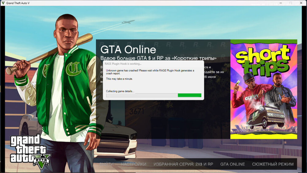Image resolution: width=307 pixels, height=173 pixels.
Task: Click the Grand Theft Auto V window icon
Action: click(x=3, y=3)
